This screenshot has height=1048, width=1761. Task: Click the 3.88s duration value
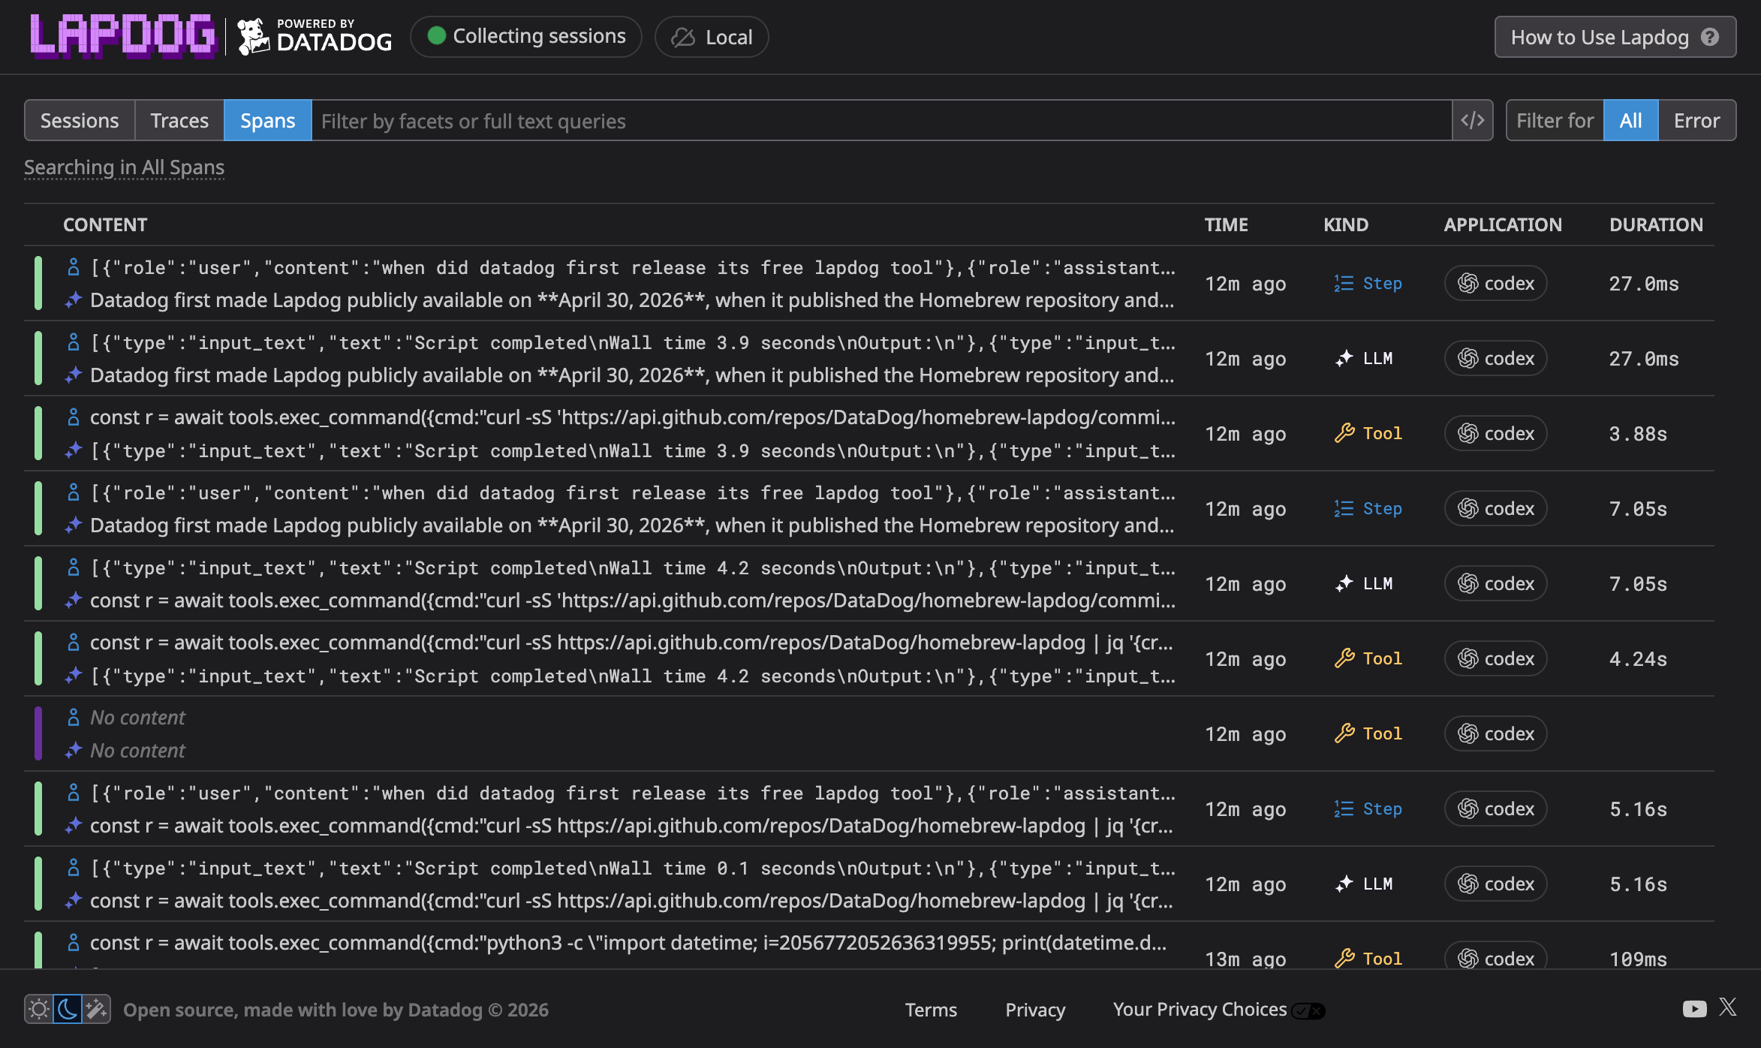point(1638,434)
